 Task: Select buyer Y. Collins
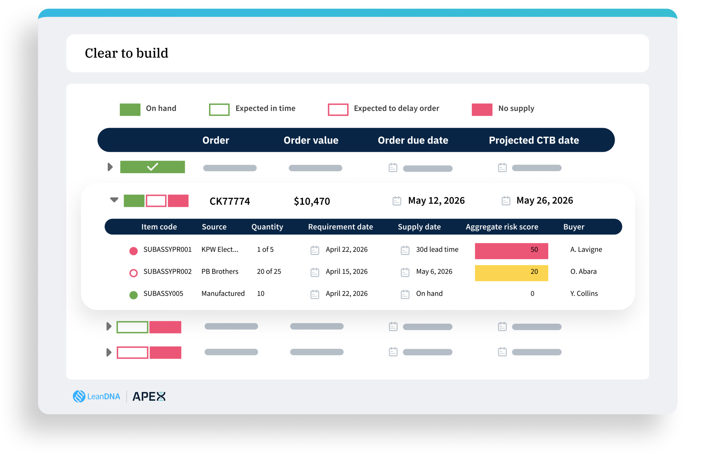584,294
